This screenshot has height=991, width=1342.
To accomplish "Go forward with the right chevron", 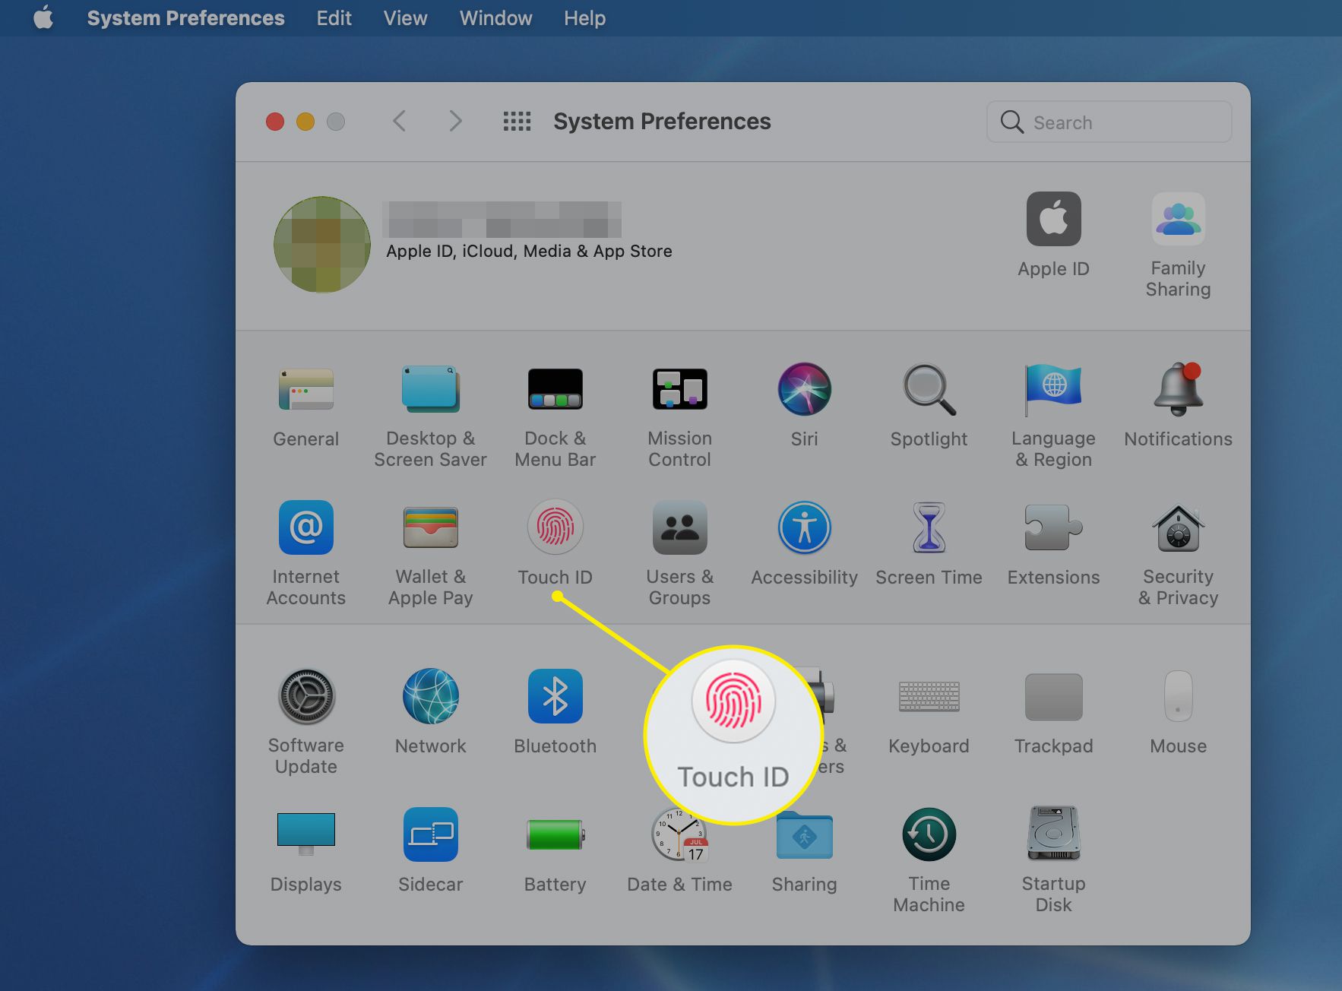I will (455, 121).
